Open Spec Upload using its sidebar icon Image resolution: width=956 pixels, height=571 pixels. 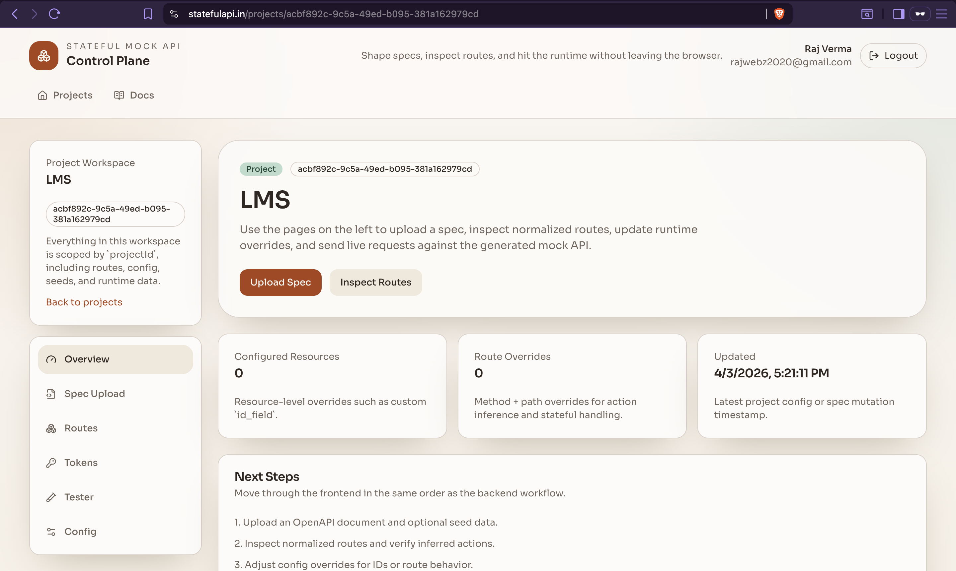click(51, 394)
